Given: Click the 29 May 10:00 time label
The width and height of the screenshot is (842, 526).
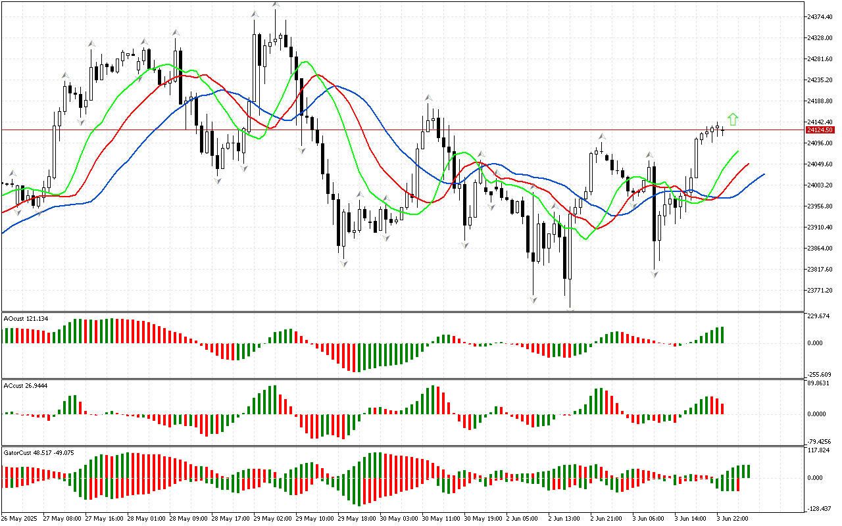Looking at the screenshot, I should [x=311, y=518].
